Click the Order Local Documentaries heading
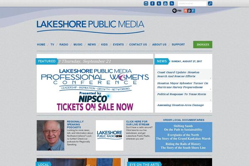The image size is (249, 166). tap(183, 120)
